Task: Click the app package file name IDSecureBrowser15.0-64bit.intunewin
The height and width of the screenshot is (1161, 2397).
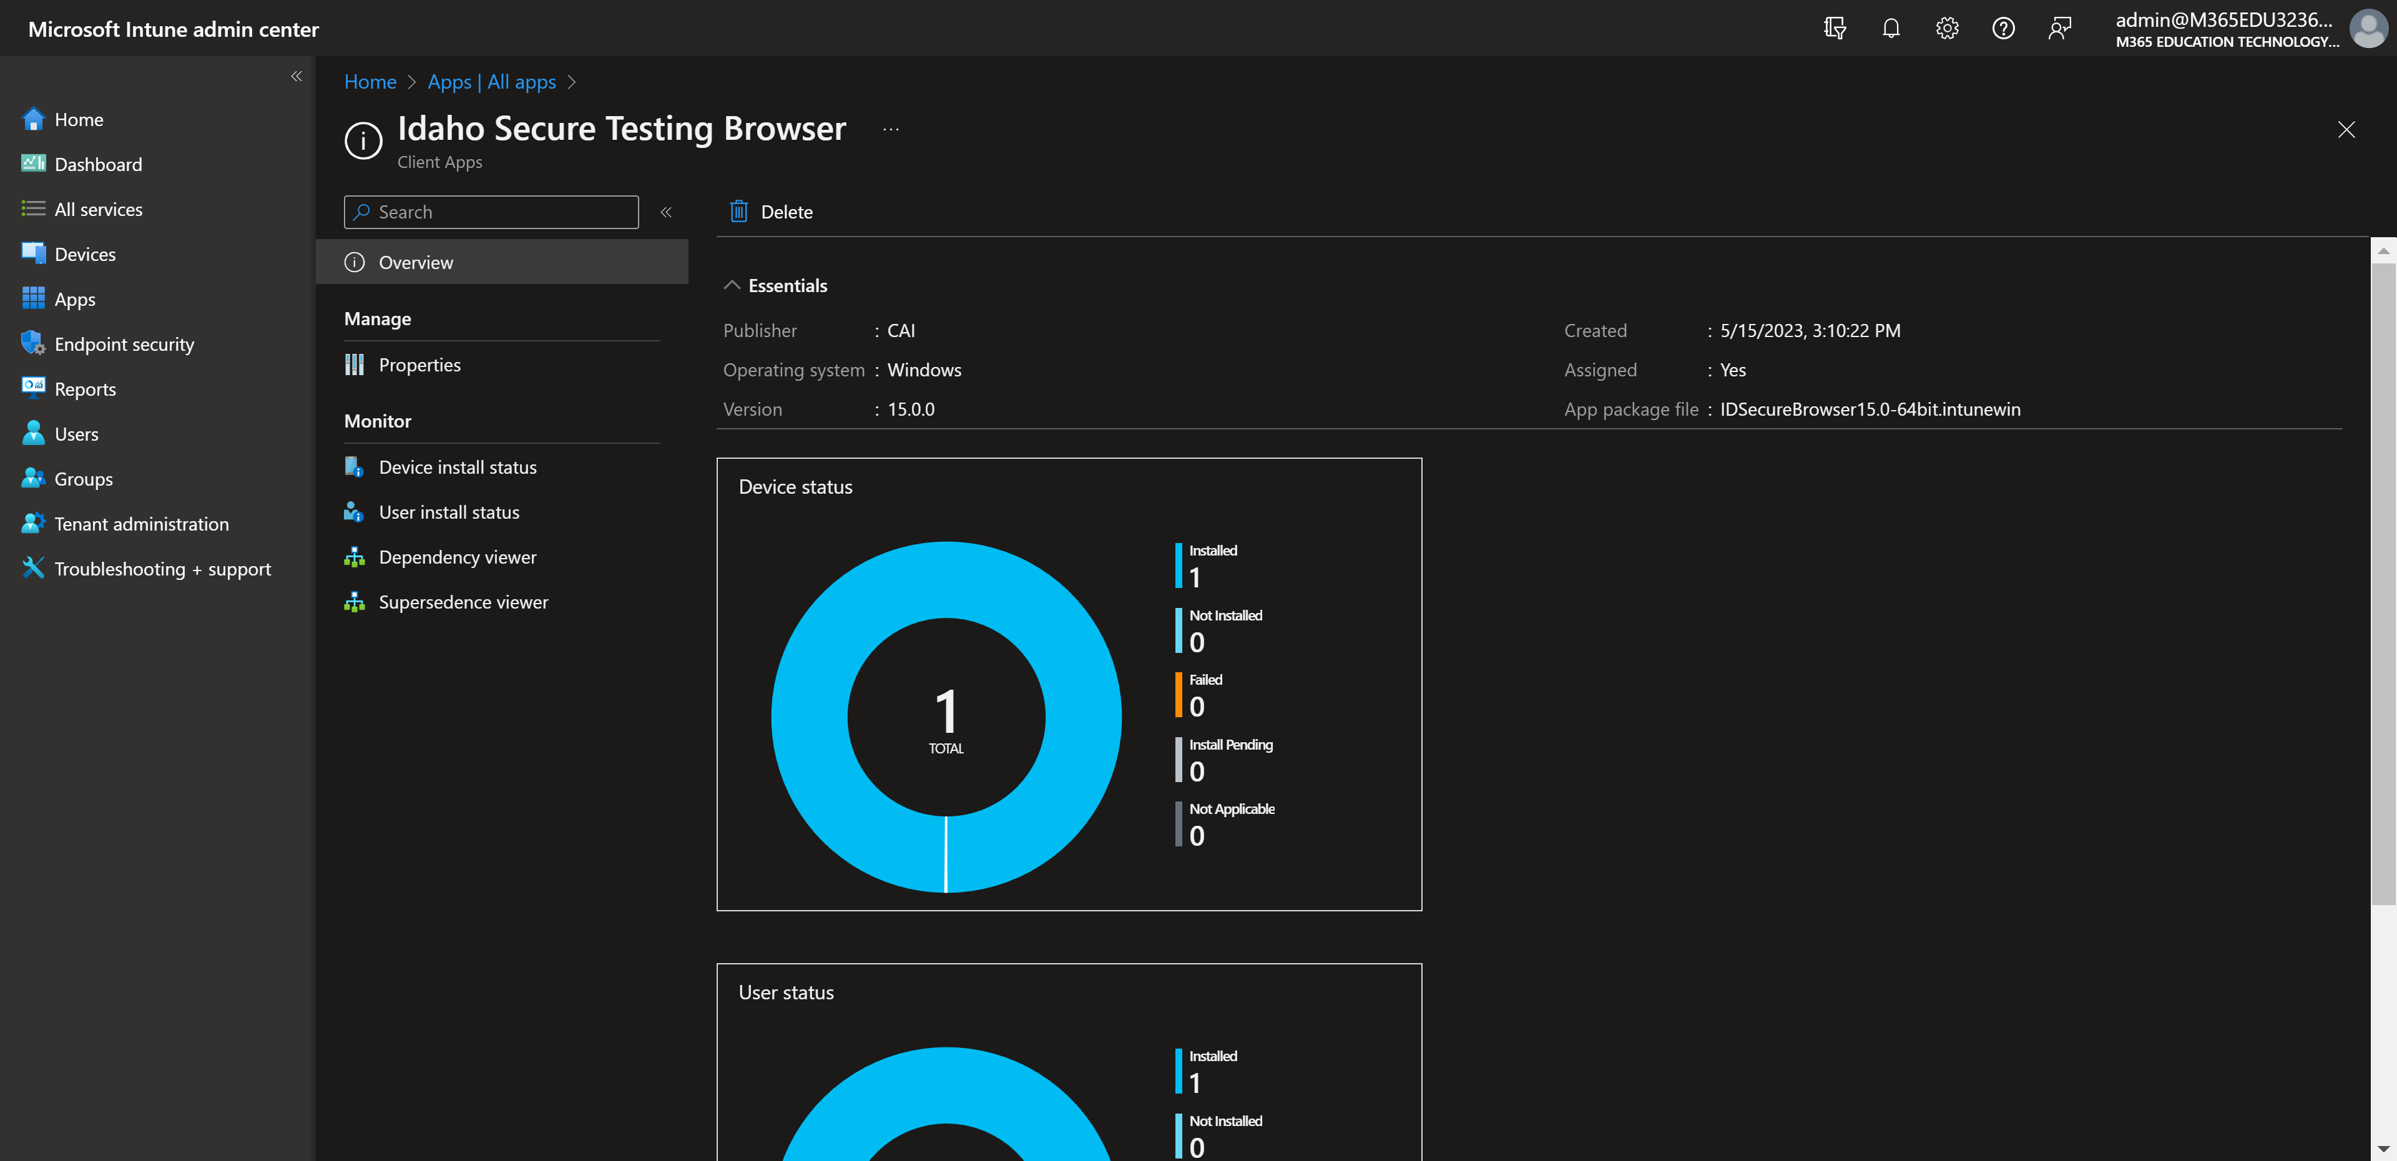Action: (1870, 409)
